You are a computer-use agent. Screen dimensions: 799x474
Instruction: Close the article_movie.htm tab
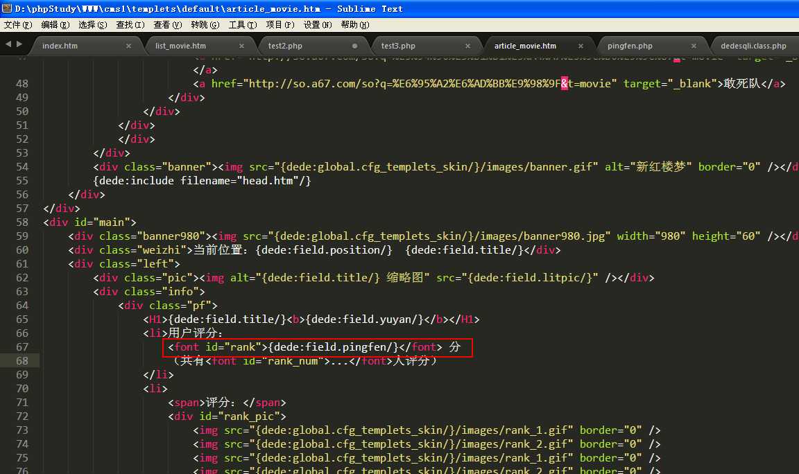tap(581, 46)
